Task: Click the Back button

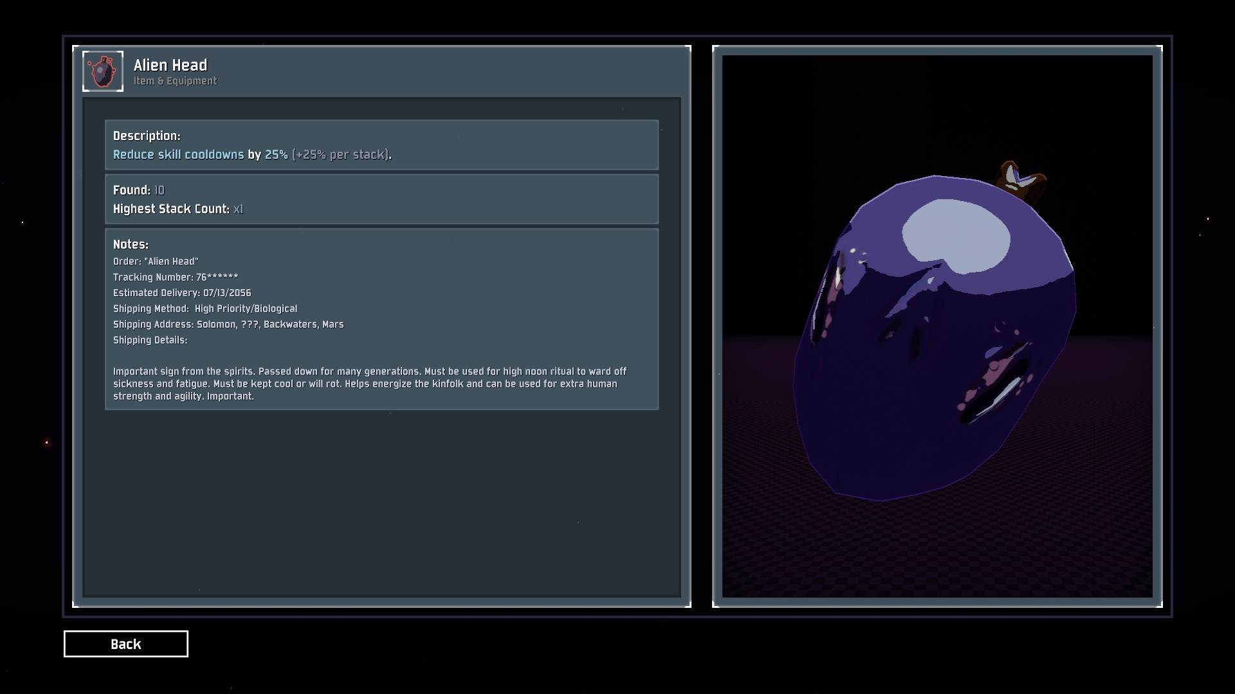Action: (126, 644)
